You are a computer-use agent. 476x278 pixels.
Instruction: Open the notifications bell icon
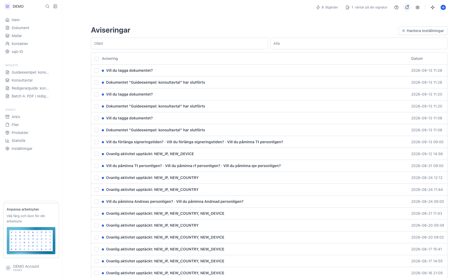click(407, 7)
